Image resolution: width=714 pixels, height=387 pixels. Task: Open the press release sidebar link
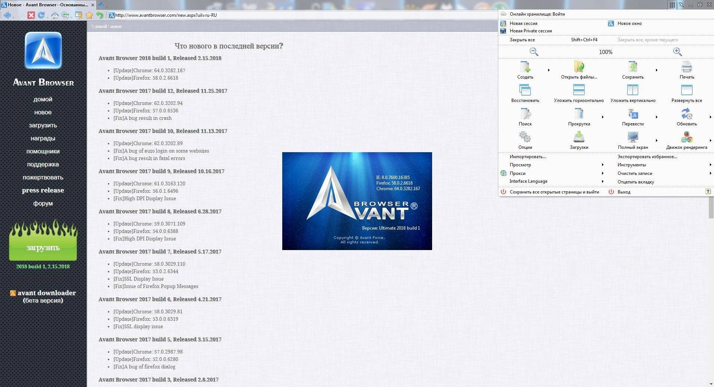[x=43, y=190]
